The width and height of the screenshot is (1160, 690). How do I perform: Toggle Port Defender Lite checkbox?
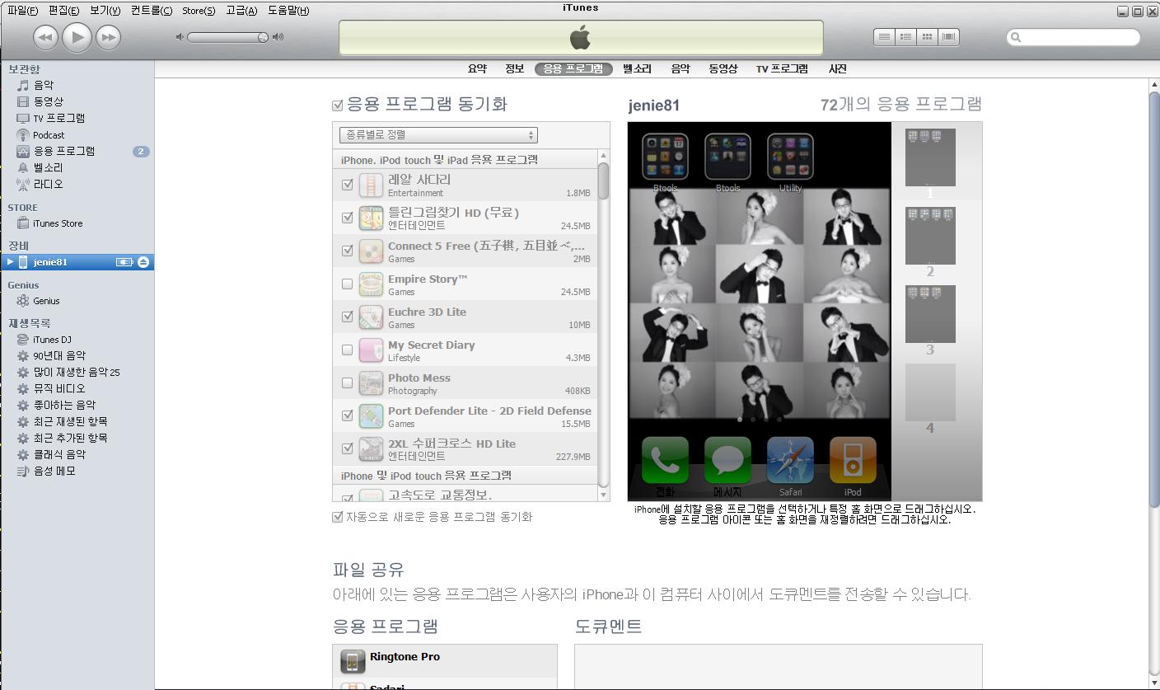tap(347, 415)
